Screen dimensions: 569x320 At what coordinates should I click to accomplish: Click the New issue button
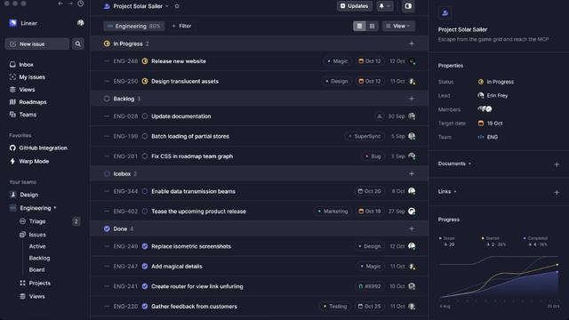[x=37, y=44]
